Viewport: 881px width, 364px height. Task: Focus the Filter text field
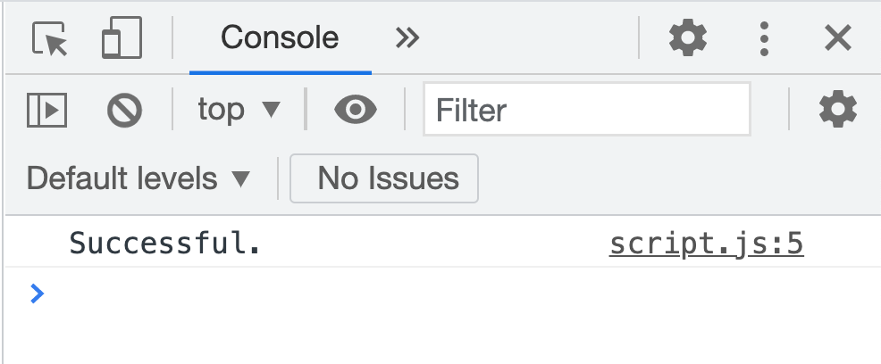(x=586, y=110)
